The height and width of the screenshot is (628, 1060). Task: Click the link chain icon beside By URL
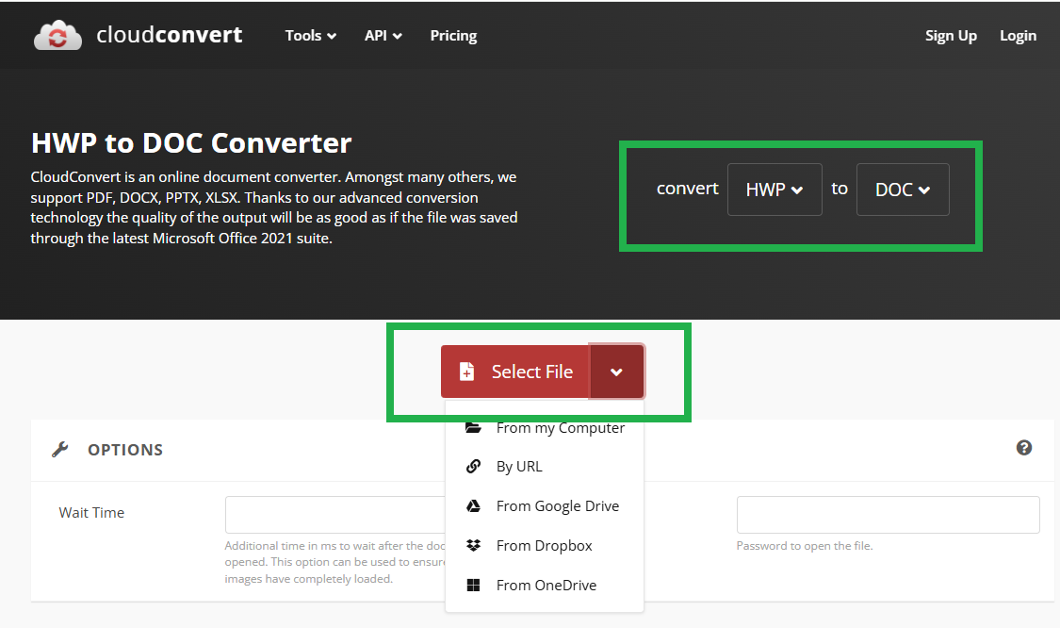coord(473,466)
